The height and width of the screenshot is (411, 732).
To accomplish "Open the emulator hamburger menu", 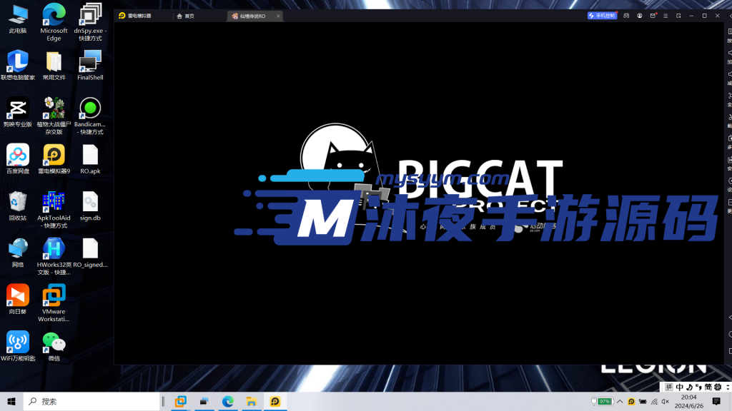I will click(x=666, y=16).
